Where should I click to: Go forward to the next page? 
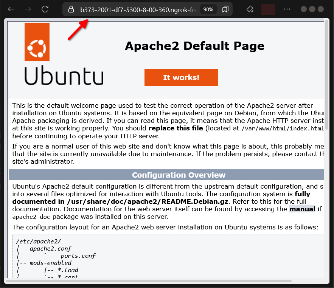click(28, 9)
